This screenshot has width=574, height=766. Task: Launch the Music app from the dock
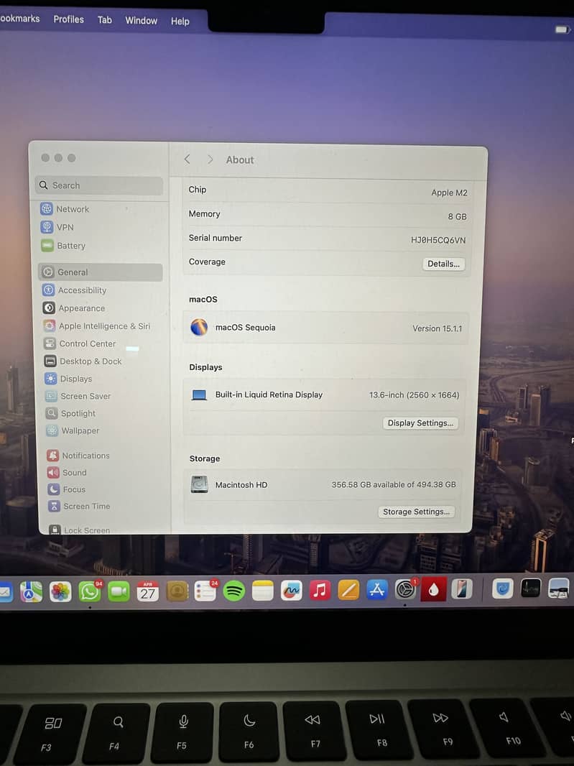[320, 590]
